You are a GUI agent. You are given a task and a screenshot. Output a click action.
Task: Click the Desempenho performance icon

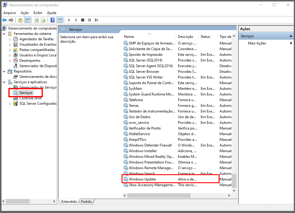(x=16, y=61)
